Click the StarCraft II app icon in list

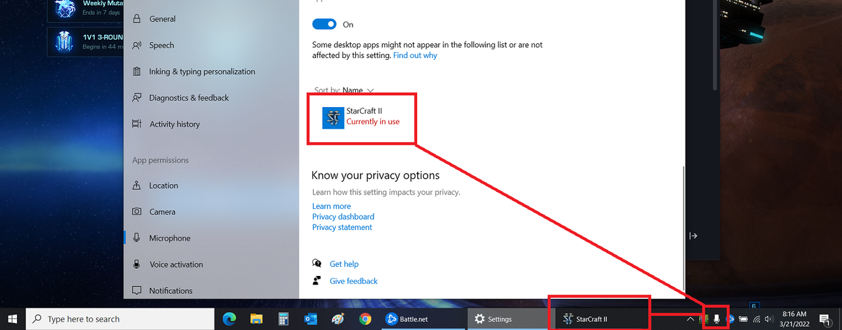[334, 118]
